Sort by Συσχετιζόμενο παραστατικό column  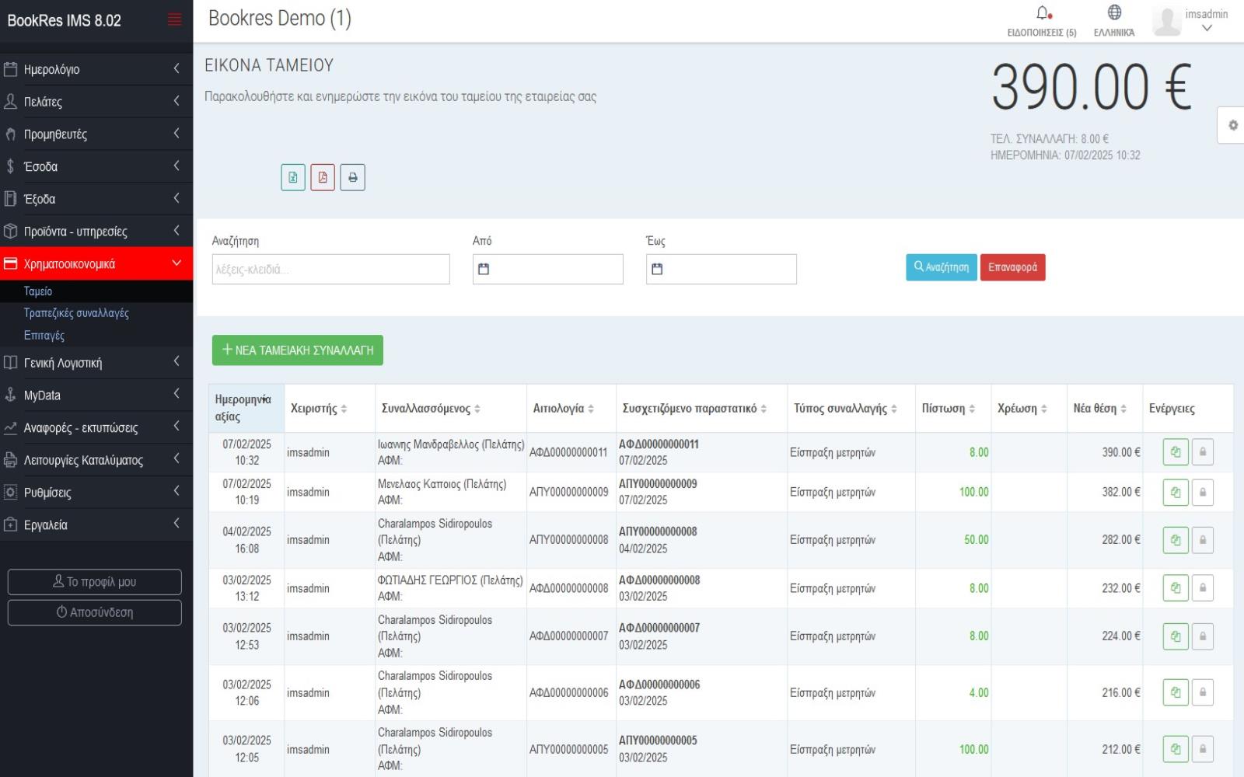pos(702,409)
